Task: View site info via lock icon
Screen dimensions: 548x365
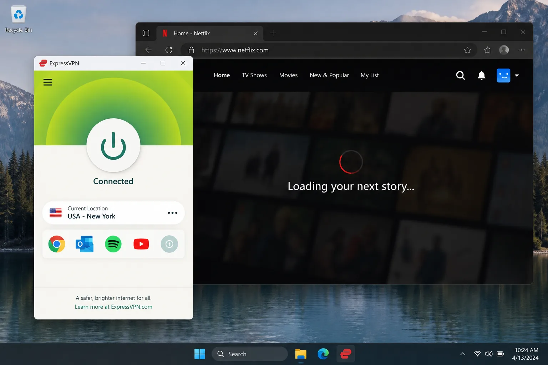Action: (x=191, y=50)
